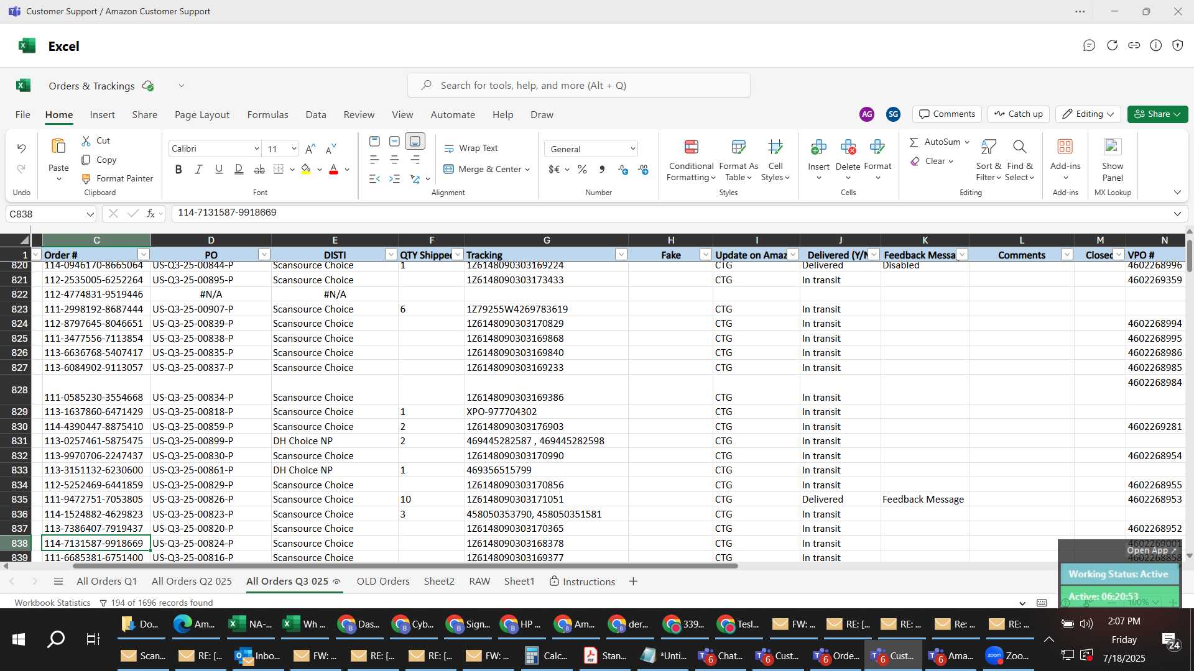Toggle bottom alignment button

point(415,141)
